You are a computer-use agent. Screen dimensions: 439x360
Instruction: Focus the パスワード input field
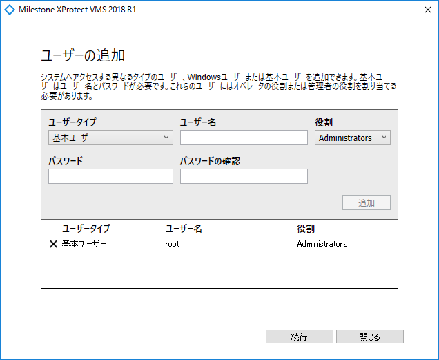[110, 176]
